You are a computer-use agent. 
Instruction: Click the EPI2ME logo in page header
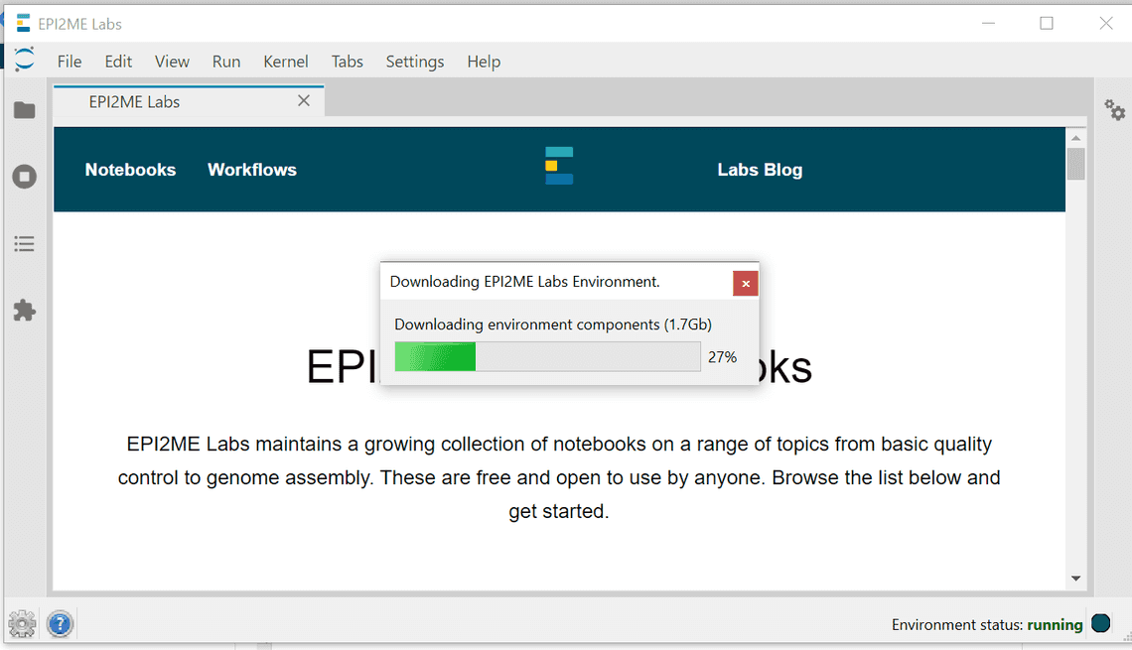(559, 166)
